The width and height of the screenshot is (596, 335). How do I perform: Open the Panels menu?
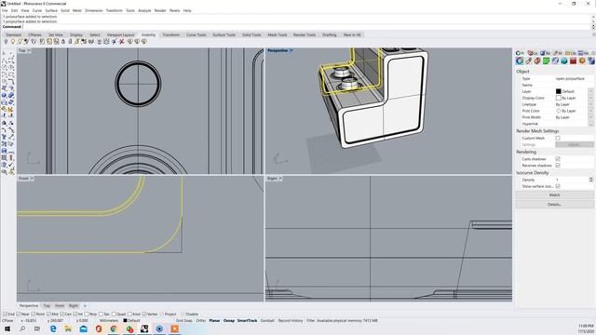pyautogui.click(x=174, y=10)
